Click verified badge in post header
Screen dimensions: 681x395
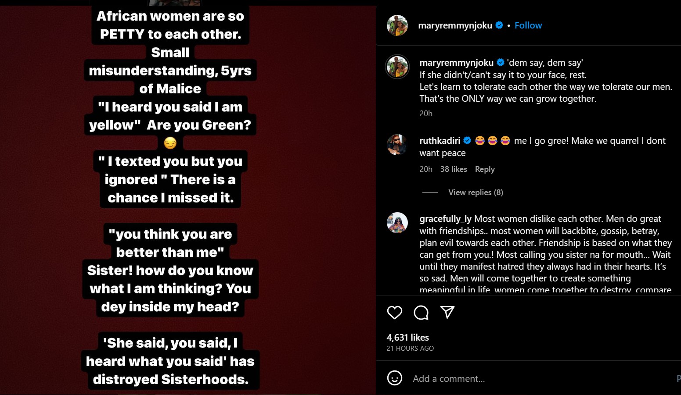click(x=499, y=25)
